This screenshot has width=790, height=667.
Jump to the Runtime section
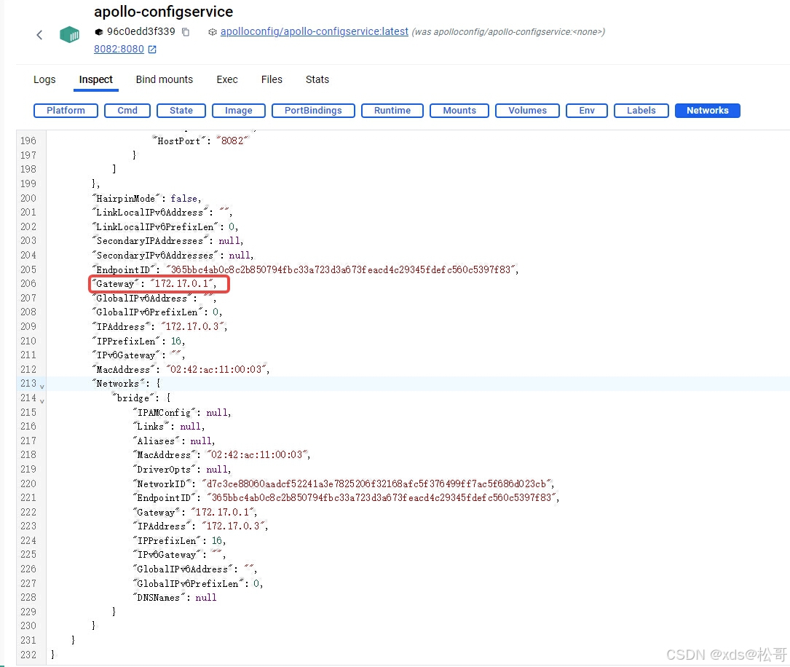coord(392,111)
